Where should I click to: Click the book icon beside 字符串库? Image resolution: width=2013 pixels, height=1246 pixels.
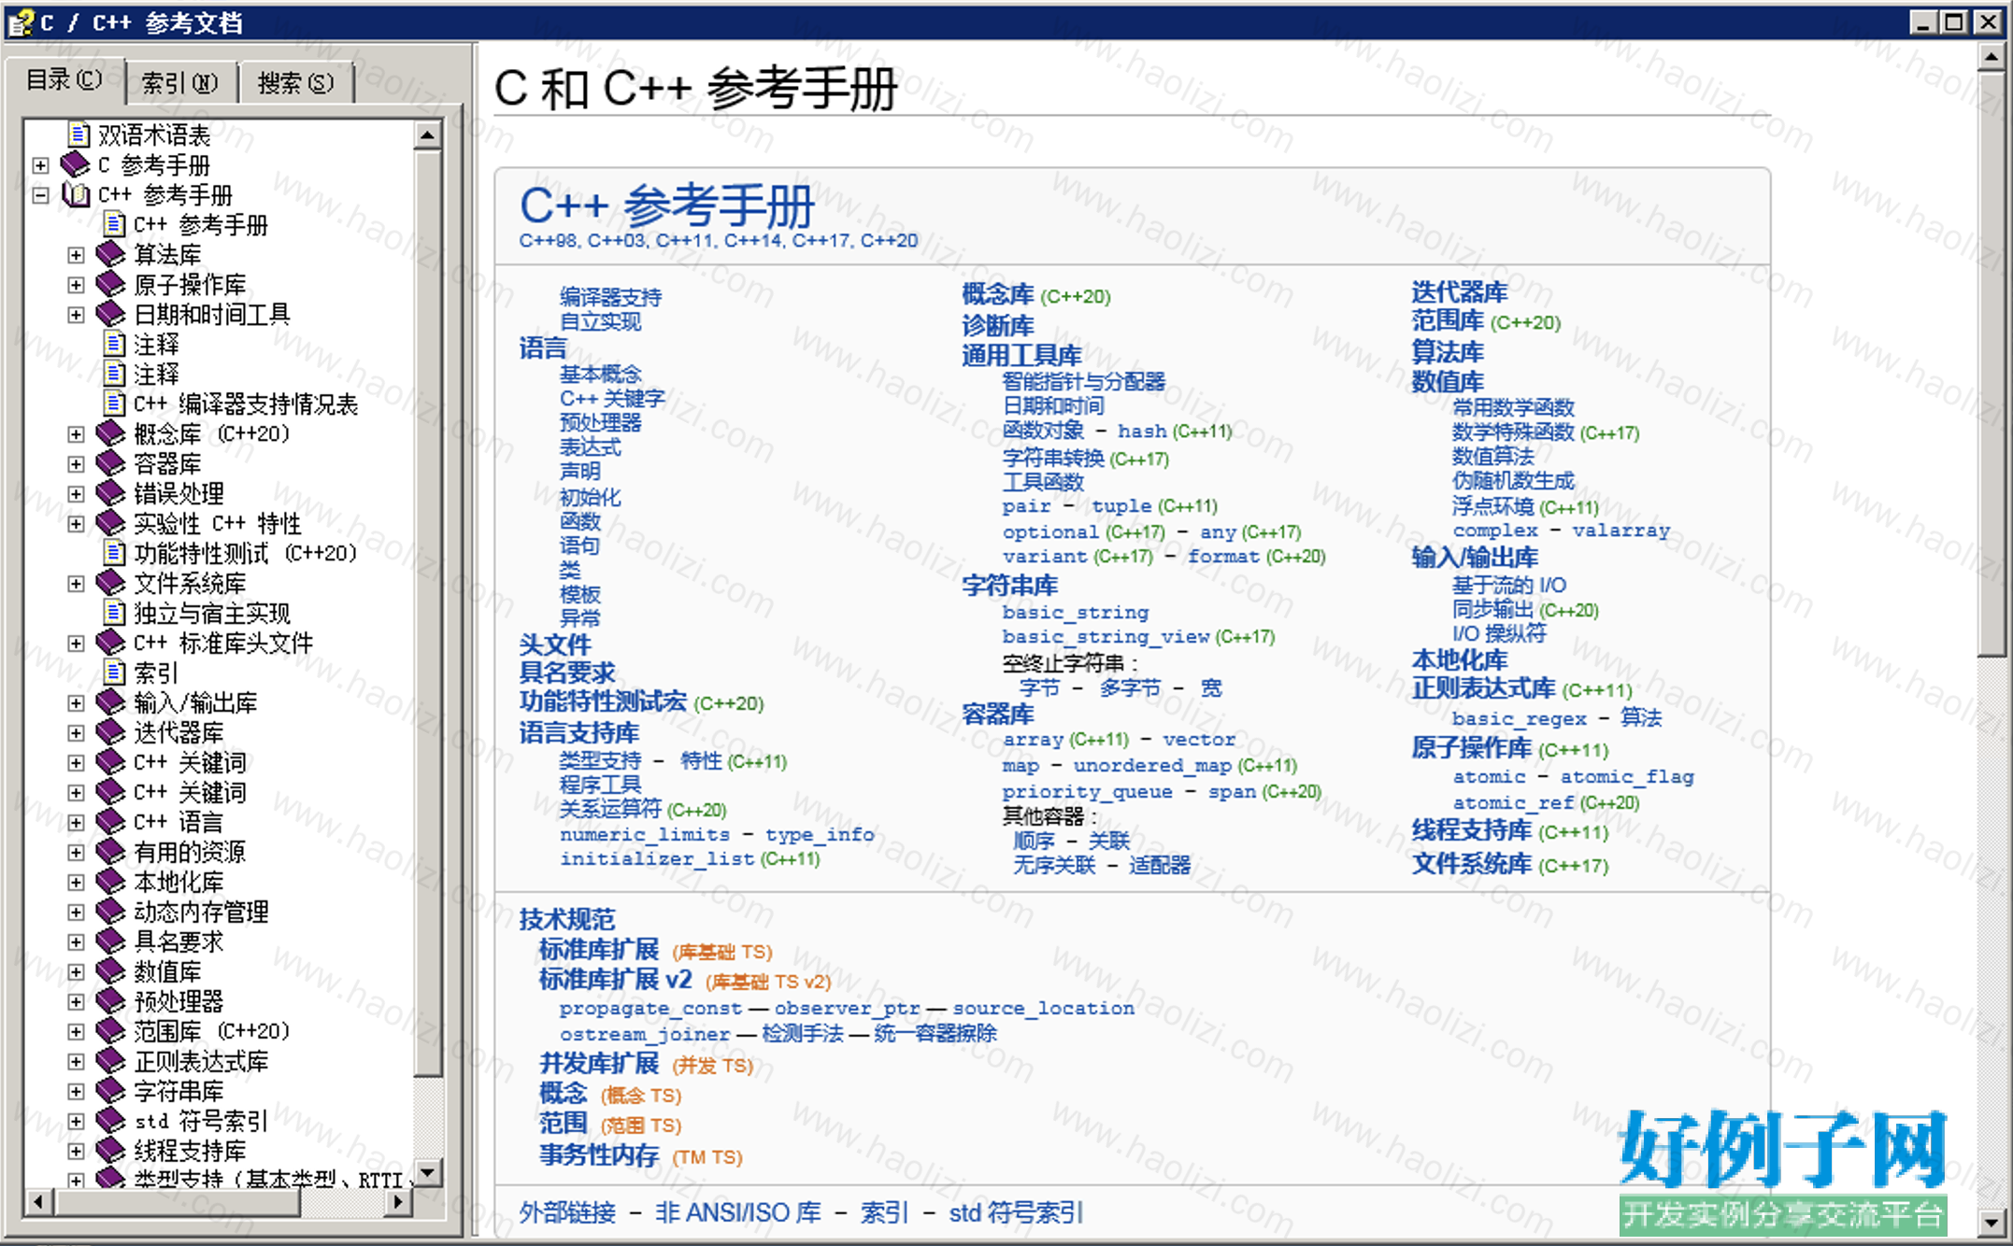[110, 1092]
